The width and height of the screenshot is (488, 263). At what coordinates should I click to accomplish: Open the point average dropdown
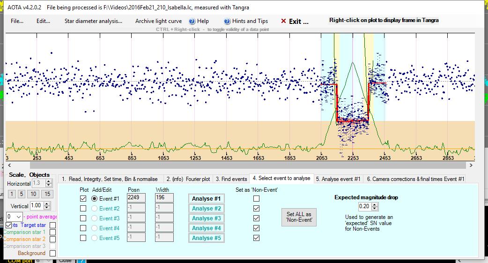tap(18, 217)
